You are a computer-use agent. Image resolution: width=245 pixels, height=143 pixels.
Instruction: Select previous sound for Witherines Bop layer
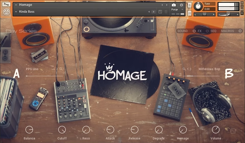[188, 69]
